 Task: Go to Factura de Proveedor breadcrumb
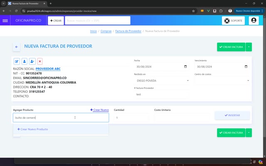pos(128,31)
